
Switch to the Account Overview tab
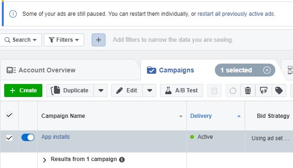[41, 70]
